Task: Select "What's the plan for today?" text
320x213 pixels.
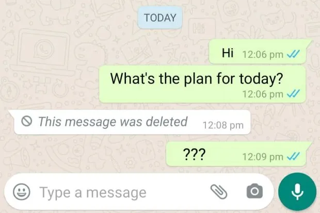Action: 197,78
